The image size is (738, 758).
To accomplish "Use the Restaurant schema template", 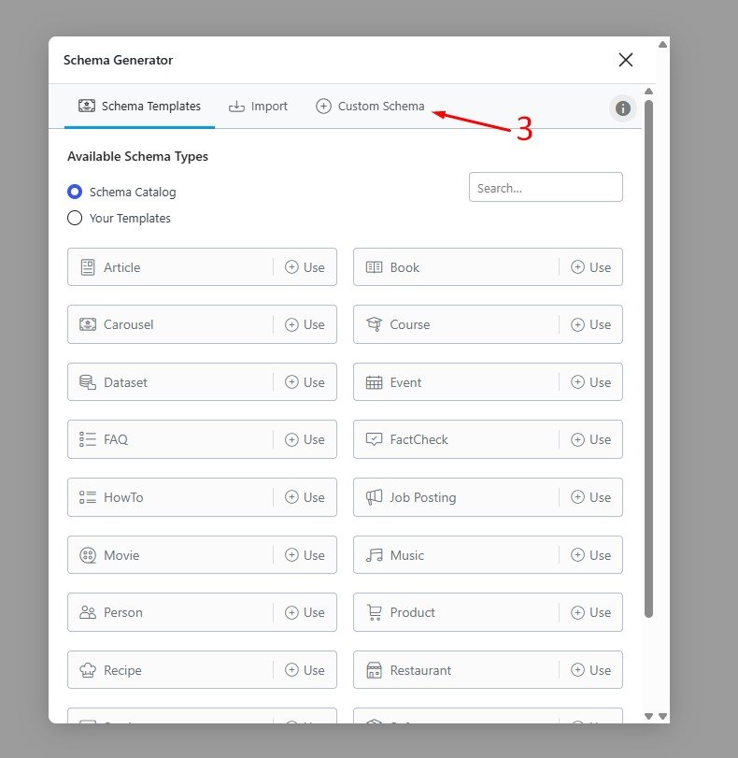I will click(590, 670).
